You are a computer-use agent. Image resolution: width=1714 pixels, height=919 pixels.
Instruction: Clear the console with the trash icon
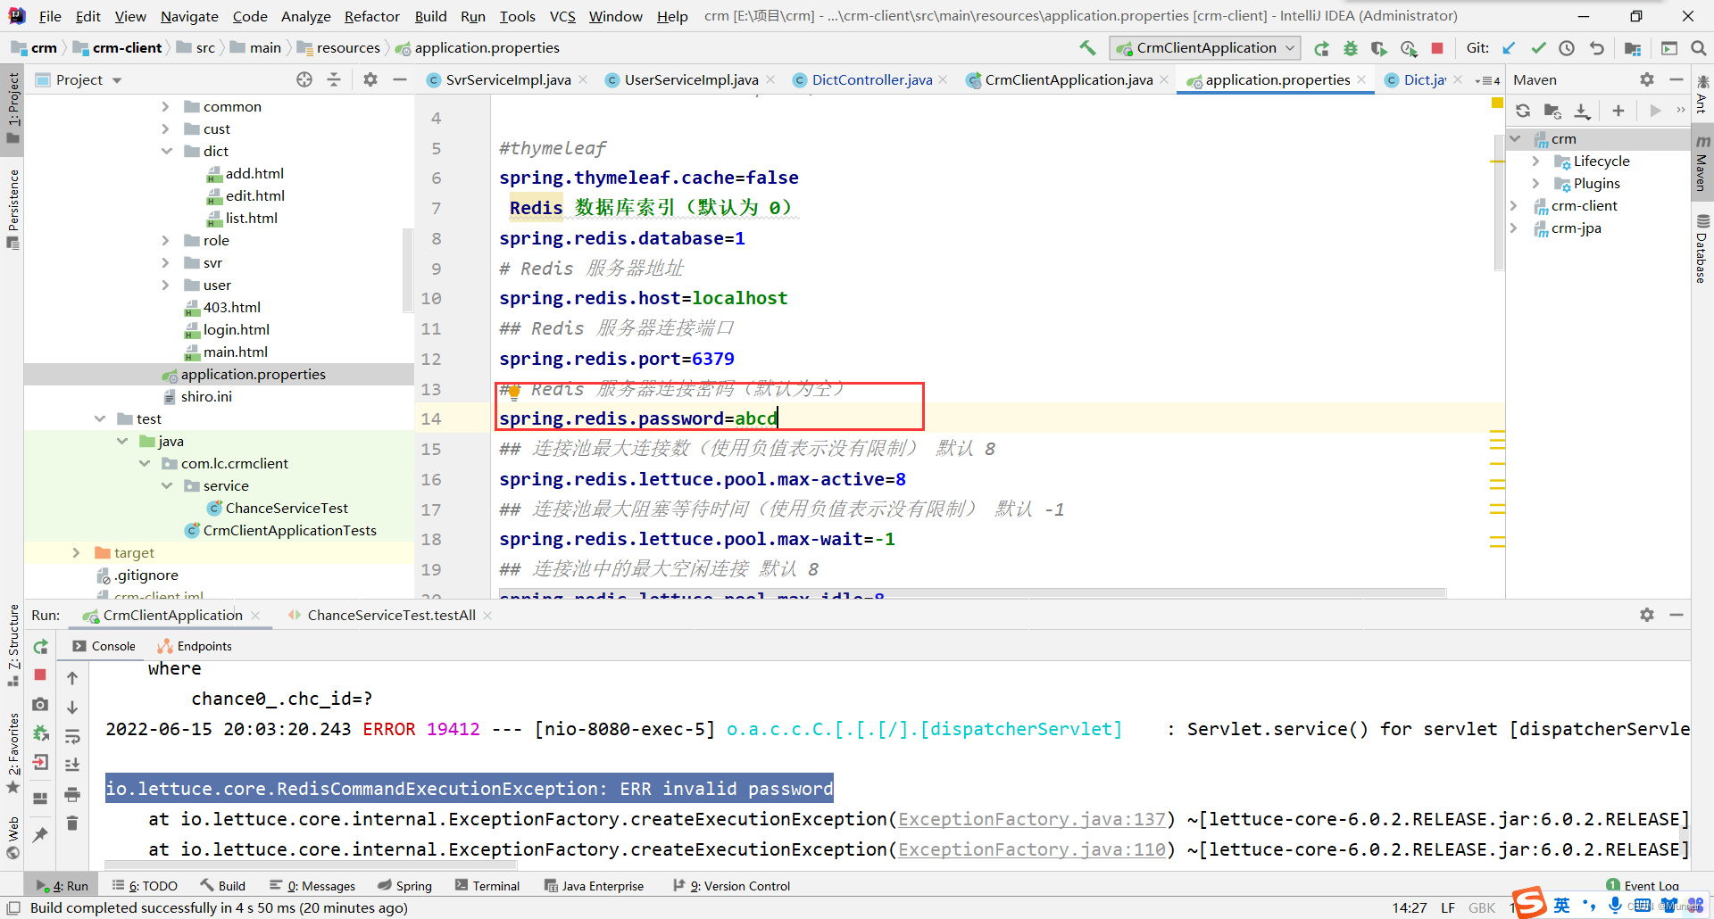point(72,823)
